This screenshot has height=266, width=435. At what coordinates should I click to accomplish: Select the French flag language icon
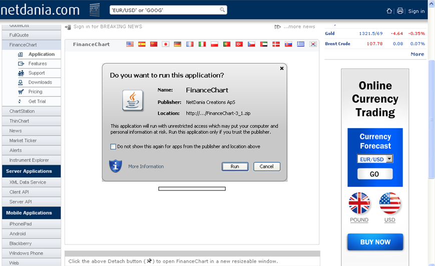[x=190, y=44]
